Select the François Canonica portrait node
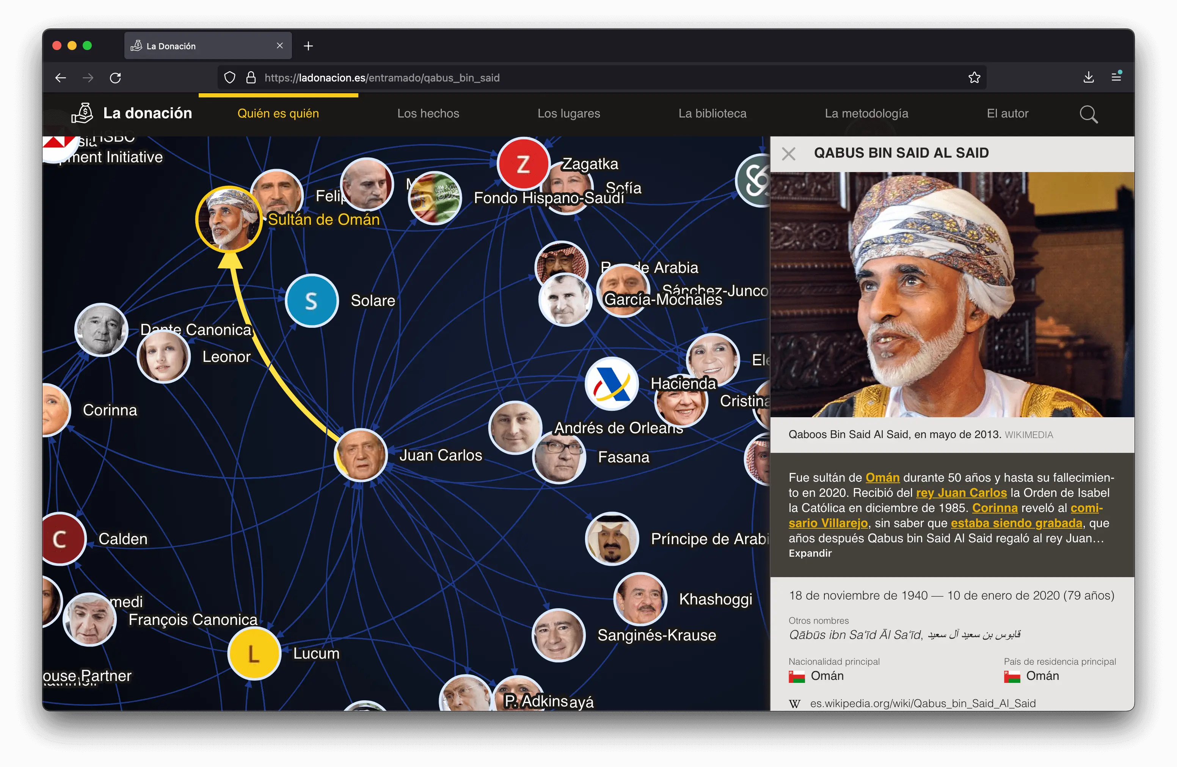The image size is (1177, 767). pyautogui.click(x=89, y=619)
